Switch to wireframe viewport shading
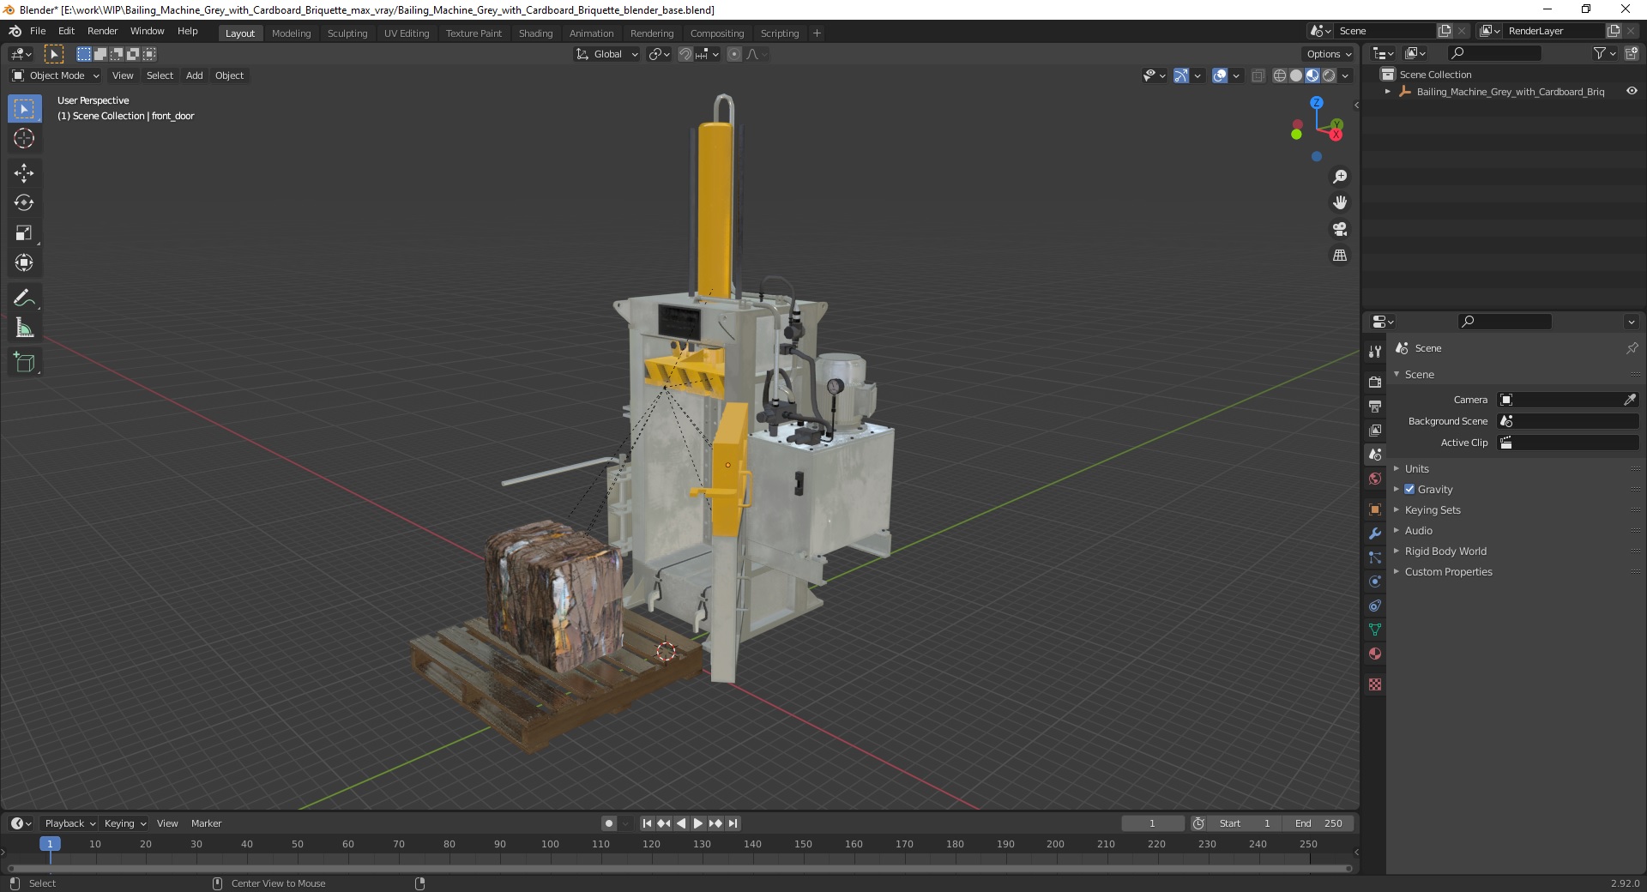 pyautogui.click(x=1280, y=75)
